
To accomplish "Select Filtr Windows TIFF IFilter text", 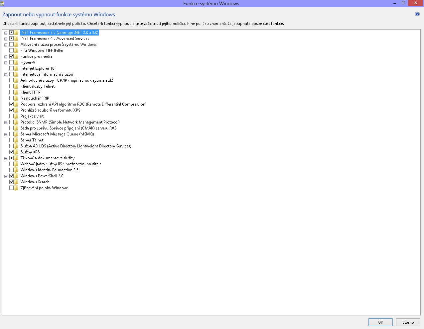I will click(42, 50).
